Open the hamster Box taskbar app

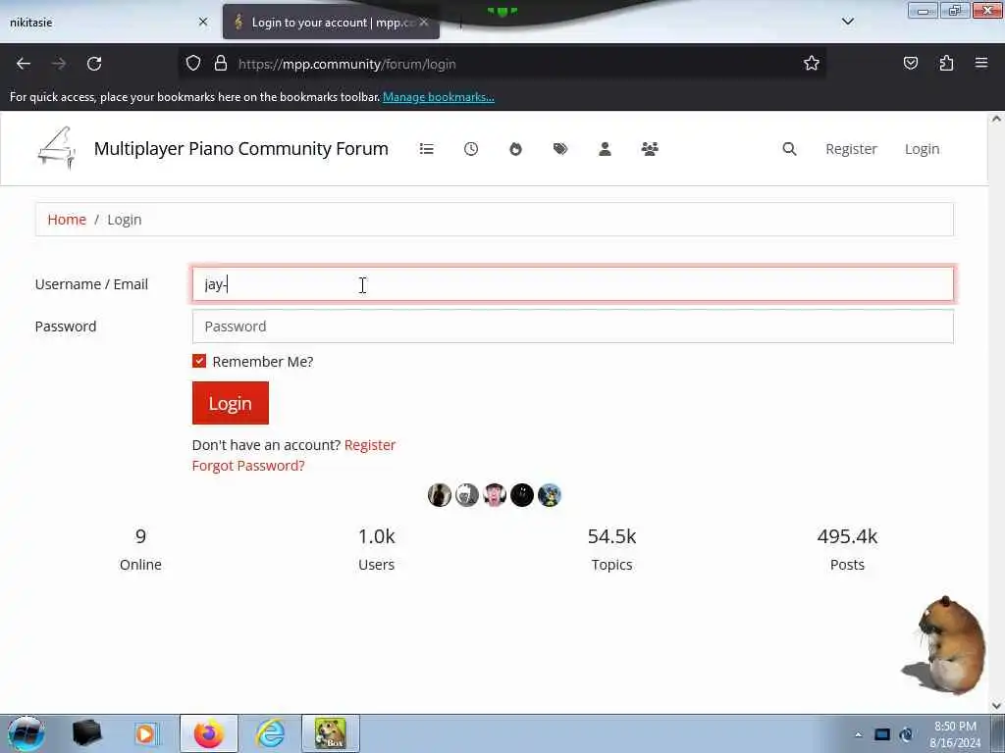coord(331,733)
